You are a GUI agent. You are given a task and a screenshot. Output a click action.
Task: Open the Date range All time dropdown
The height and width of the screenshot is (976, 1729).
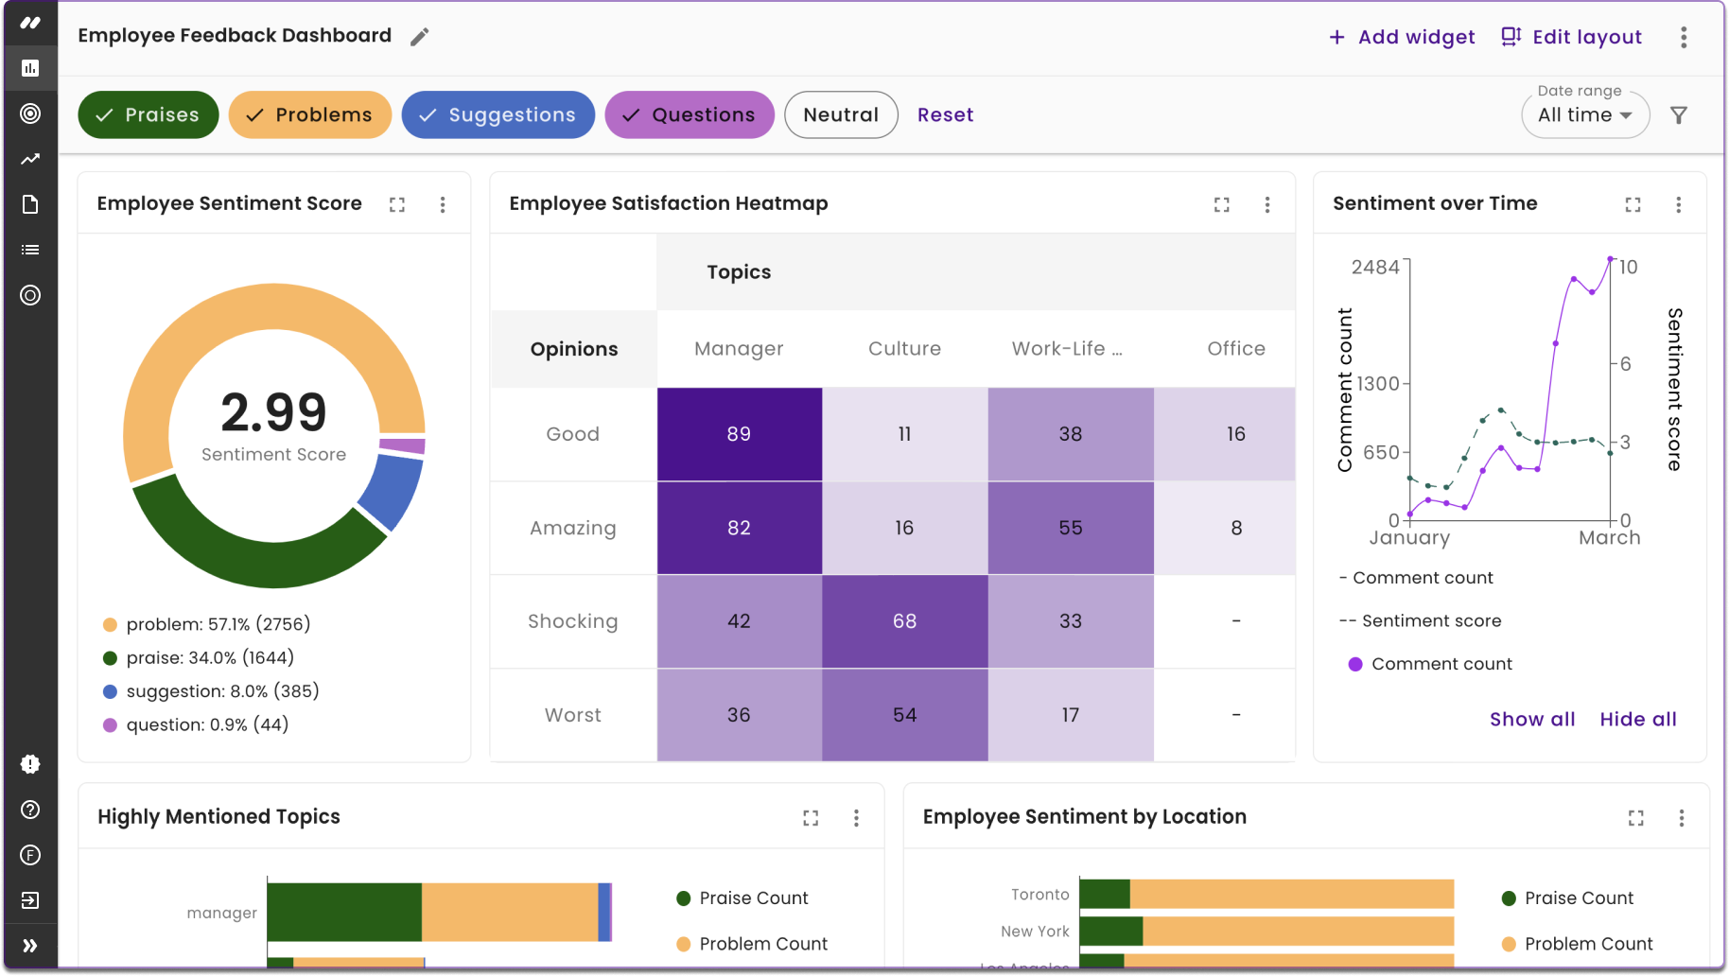coord(1585,115)
